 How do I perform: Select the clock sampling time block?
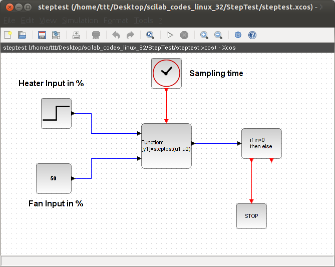click(166, 73)
